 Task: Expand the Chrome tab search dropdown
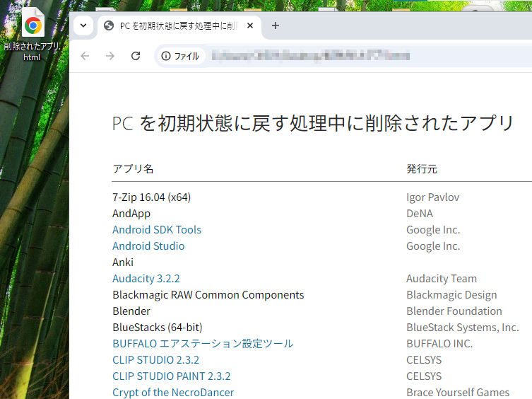tap(83, 25)
